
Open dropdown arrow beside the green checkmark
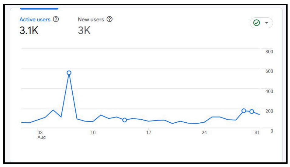tap(267, 23)
